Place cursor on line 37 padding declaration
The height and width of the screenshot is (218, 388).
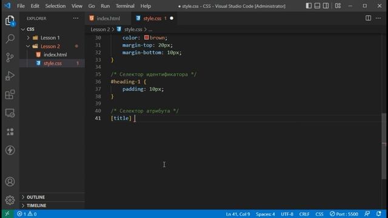[143, 89]
